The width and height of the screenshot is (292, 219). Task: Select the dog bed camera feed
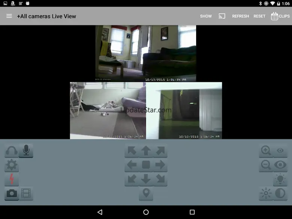click(x=108, y=110)
